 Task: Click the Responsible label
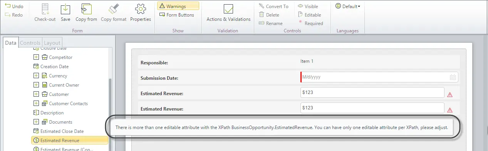(154, 63)
